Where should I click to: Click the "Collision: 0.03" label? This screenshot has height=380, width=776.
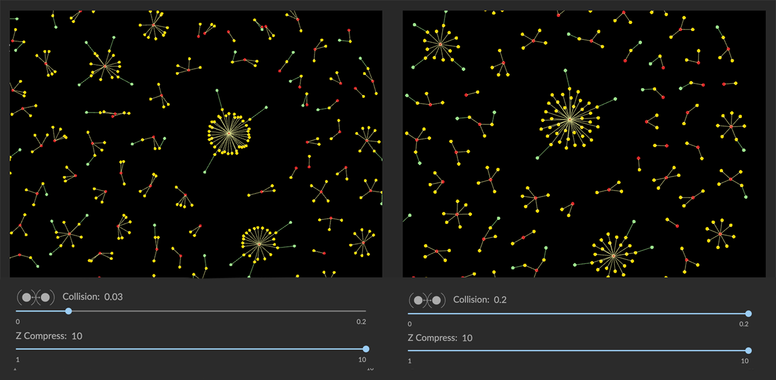point(92,297)
